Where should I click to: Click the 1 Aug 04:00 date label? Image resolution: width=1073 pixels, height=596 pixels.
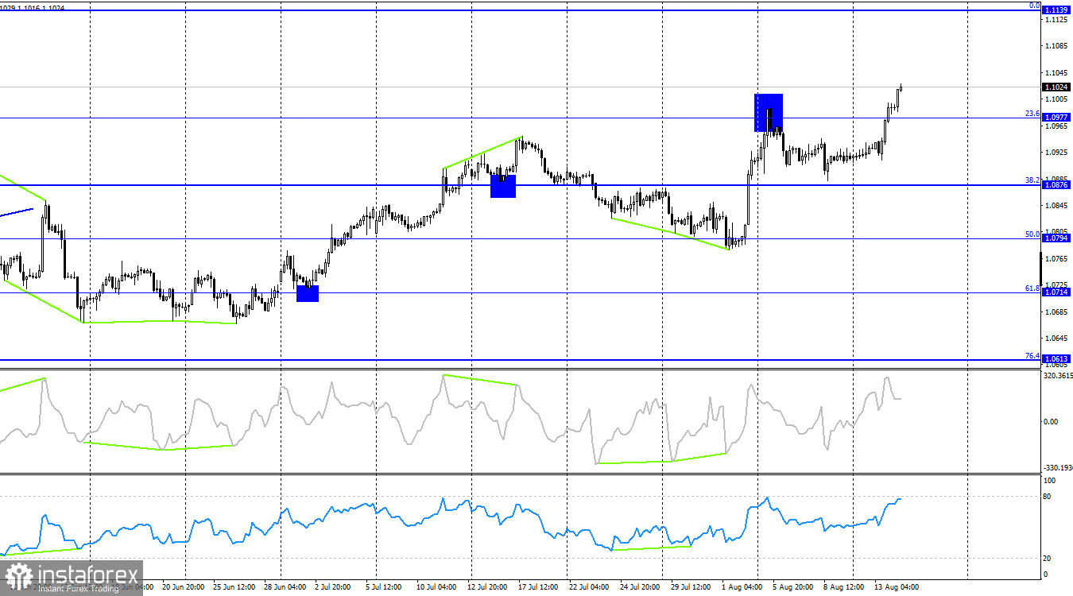(x=743, y=587)
